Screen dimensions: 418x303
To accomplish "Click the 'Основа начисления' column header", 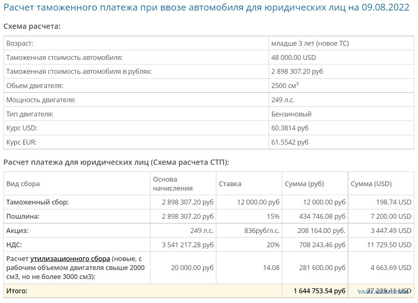I will 173,184.
